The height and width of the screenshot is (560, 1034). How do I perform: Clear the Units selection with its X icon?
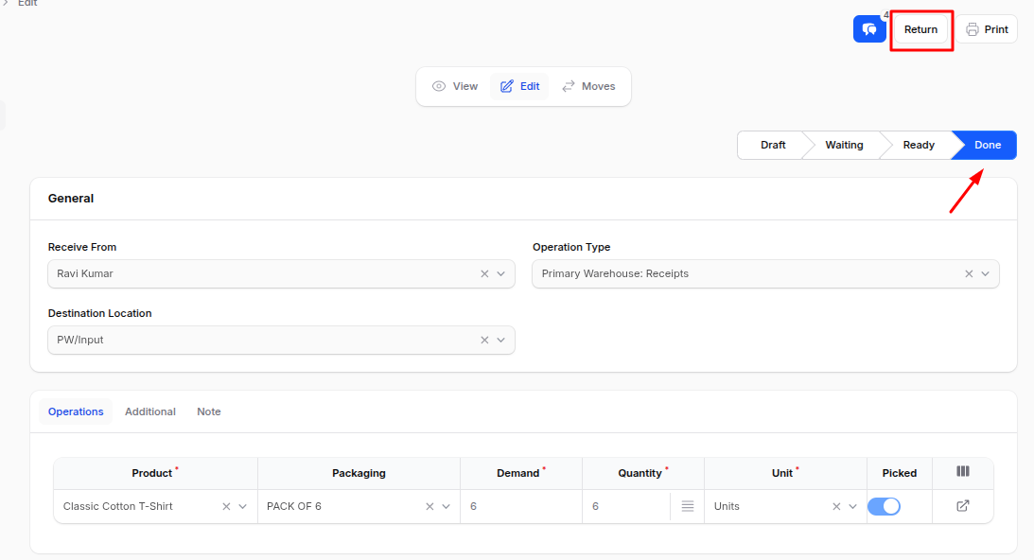836,506
